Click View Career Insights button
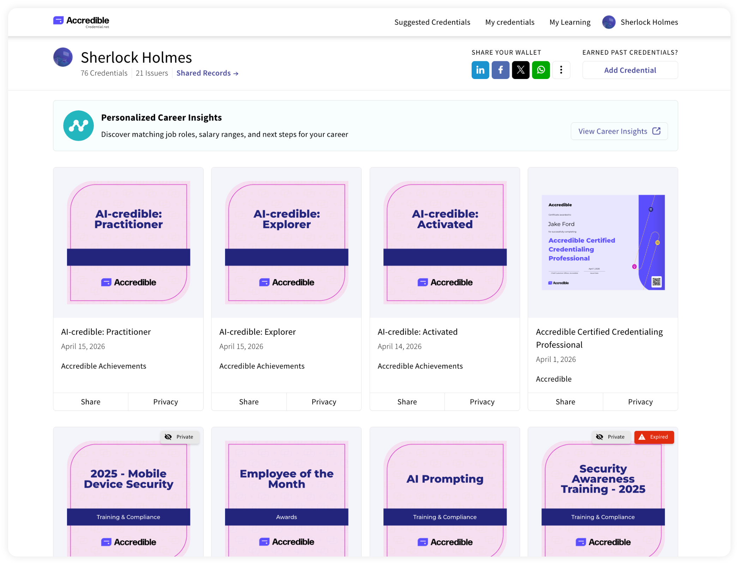This screenshot has height=565, width=739. tap(619, 131)
